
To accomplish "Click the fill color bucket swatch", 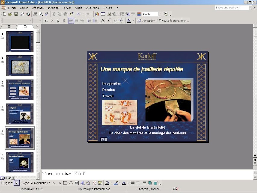I will [107, 183].
